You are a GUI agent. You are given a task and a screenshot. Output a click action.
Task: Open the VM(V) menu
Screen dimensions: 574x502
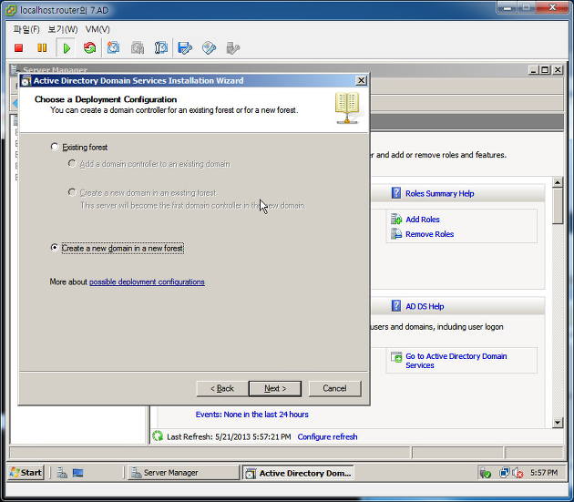pos(97,29)
